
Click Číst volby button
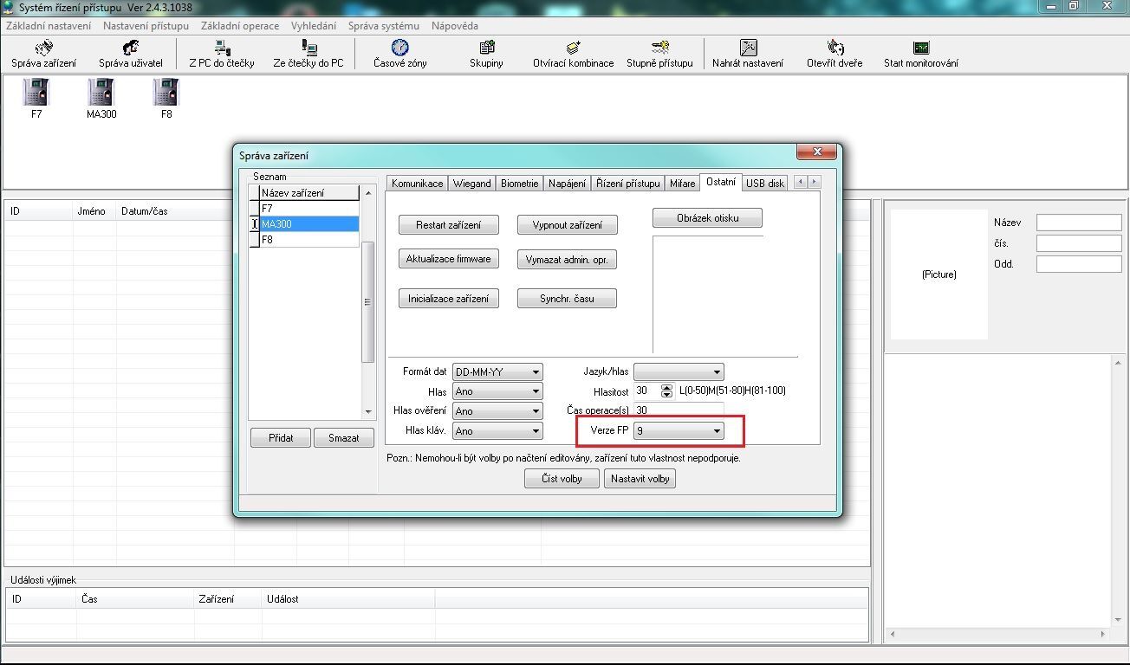pyautogui.click(x=562, y=479)
